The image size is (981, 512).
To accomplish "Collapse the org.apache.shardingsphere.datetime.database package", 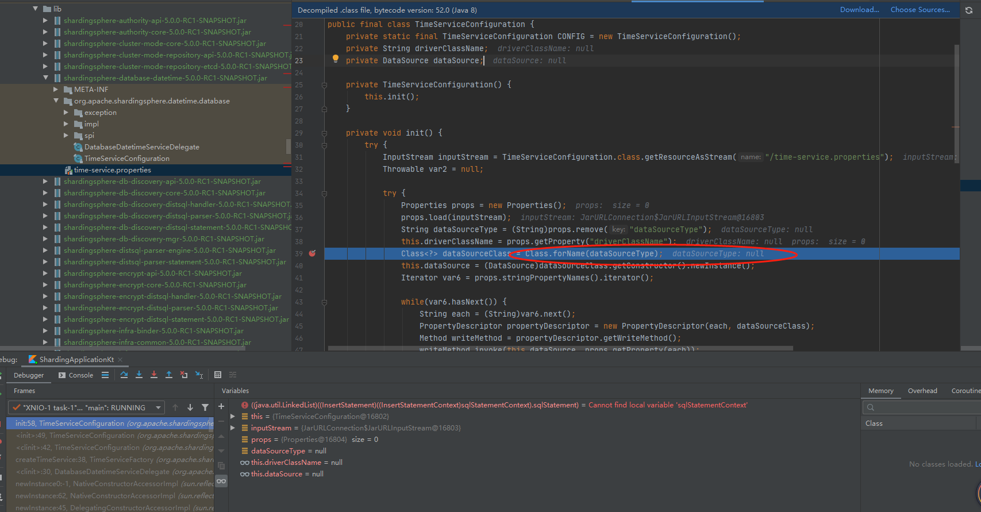I will click(x=56, y=101).
